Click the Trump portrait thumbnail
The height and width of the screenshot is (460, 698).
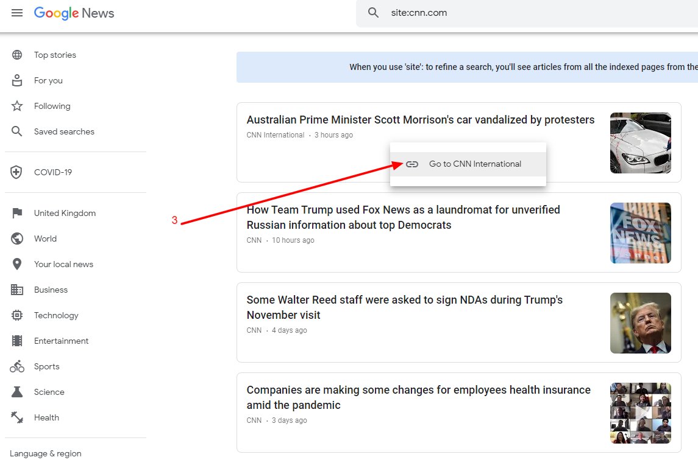coord(640,322)
